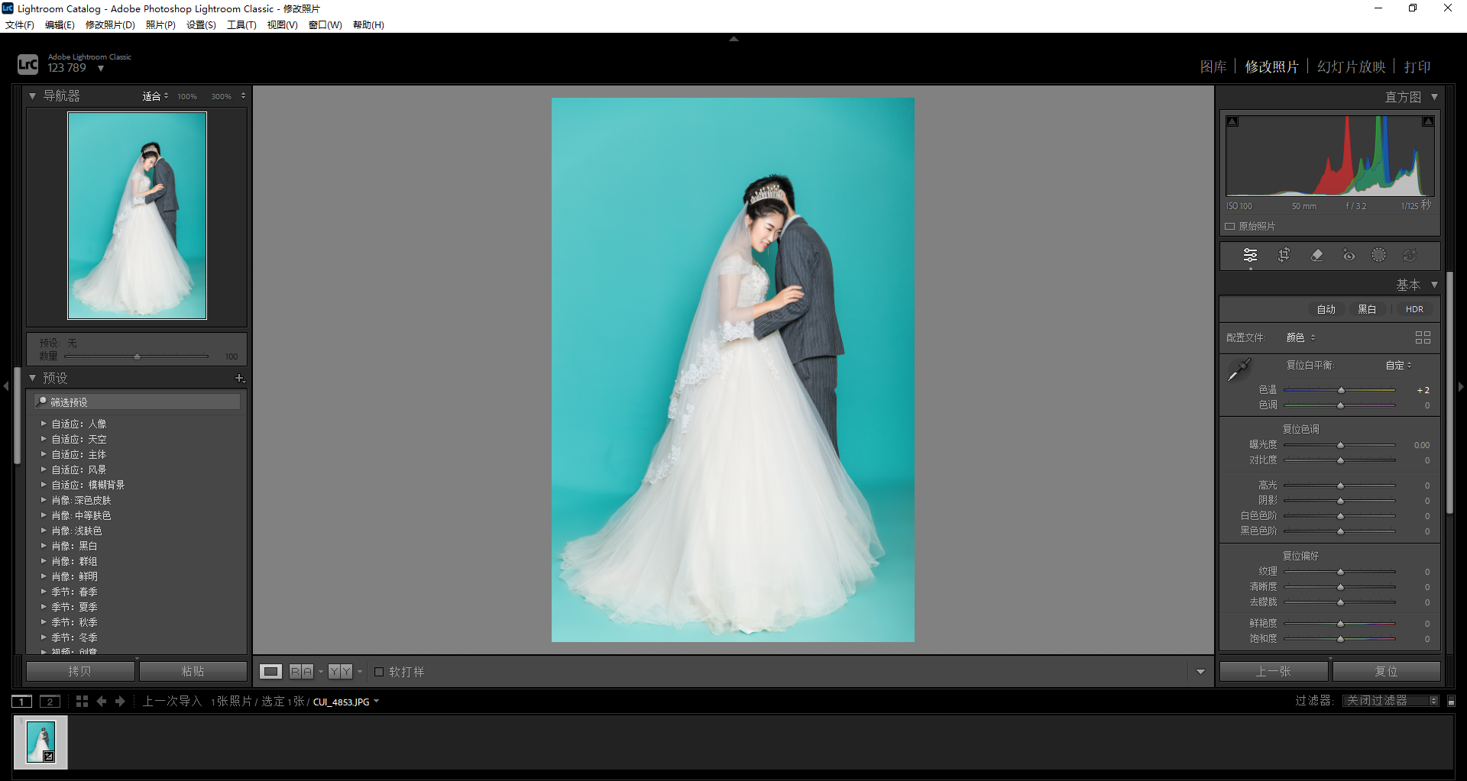Select the Crop overlay tool
The width and height of the screenshot is (1467, 781).
pyautogui.click(x=1284, y=255)
